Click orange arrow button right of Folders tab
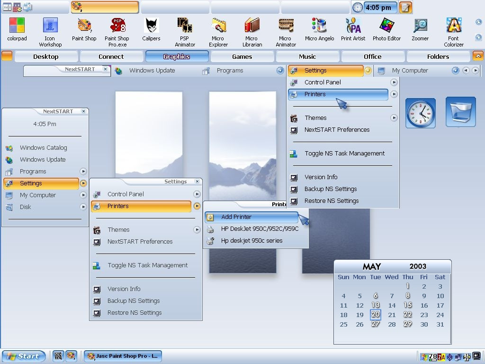Screen dimensions: 485x364 [x=478, y=56]
